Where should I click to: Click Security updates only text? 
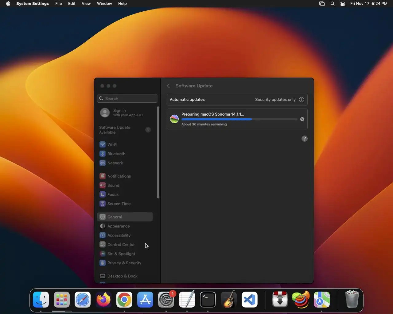coord(275,99)
